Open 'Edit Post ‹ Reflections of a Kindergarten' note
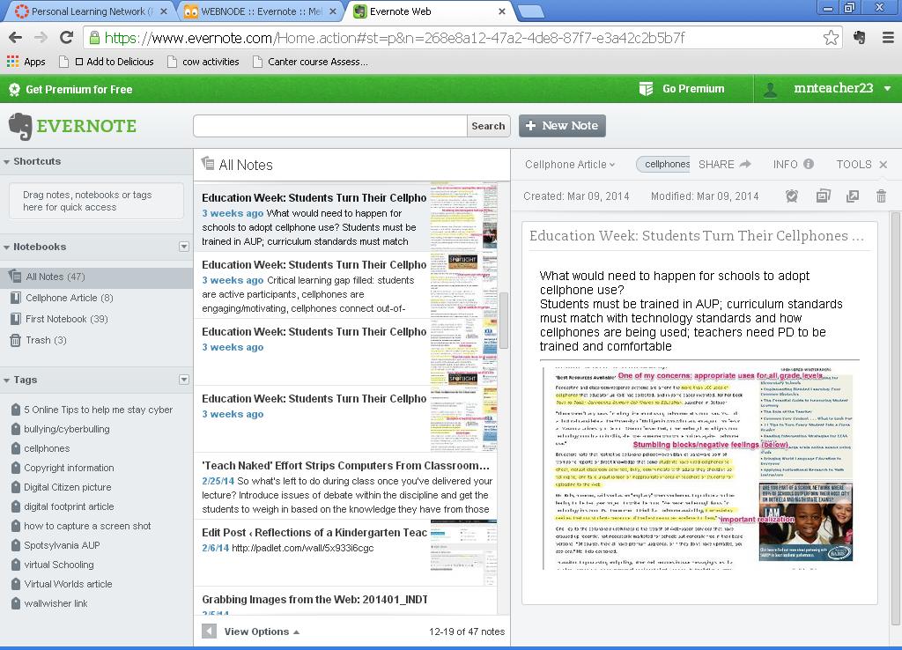Viewport: 902px width, 650px height. (x=345, y=553)
